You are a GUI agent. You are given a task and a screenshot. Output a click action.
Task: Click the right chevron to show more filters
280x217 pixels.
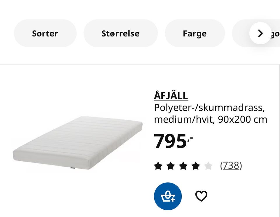260,33
